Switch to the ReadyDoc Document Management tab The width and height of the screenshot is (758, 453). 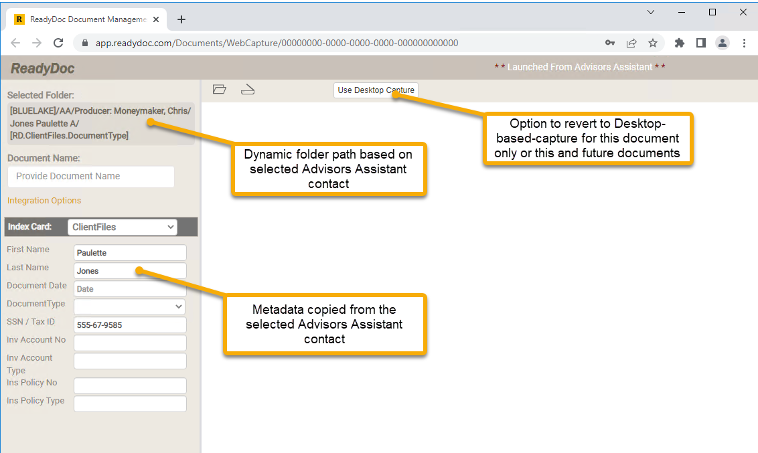coord(86,19)
